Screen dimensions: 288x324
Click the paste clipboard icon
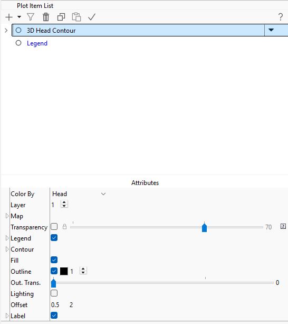[x=76, y=17]
